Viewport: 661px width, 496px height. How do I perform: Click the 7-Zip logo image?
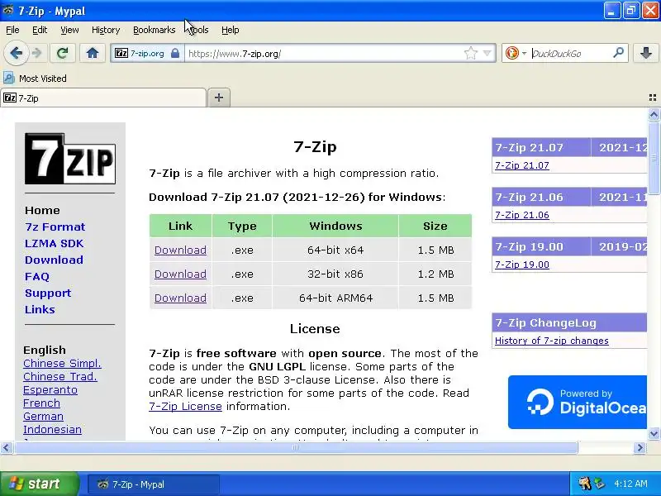pos(70,159)
